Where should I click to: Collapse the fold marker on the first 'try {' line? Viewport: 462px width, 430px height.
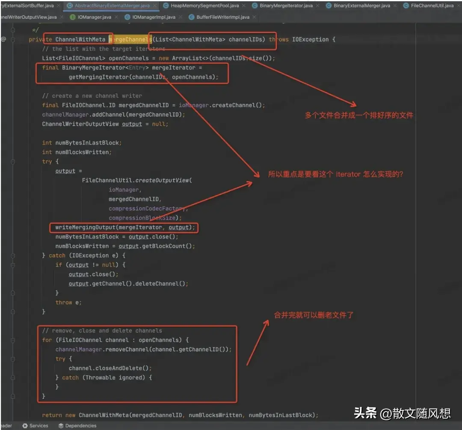13,162
